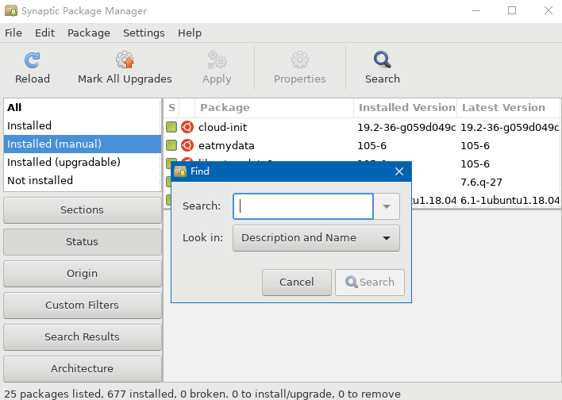Select the Installed (manual) filter entry
This screenshot has height=400, width=562.
pyautogui.click(x=82, y=144)
